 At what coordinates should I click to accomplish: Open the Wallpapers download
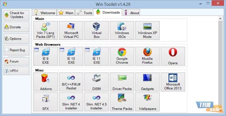[x=147, y=102]
